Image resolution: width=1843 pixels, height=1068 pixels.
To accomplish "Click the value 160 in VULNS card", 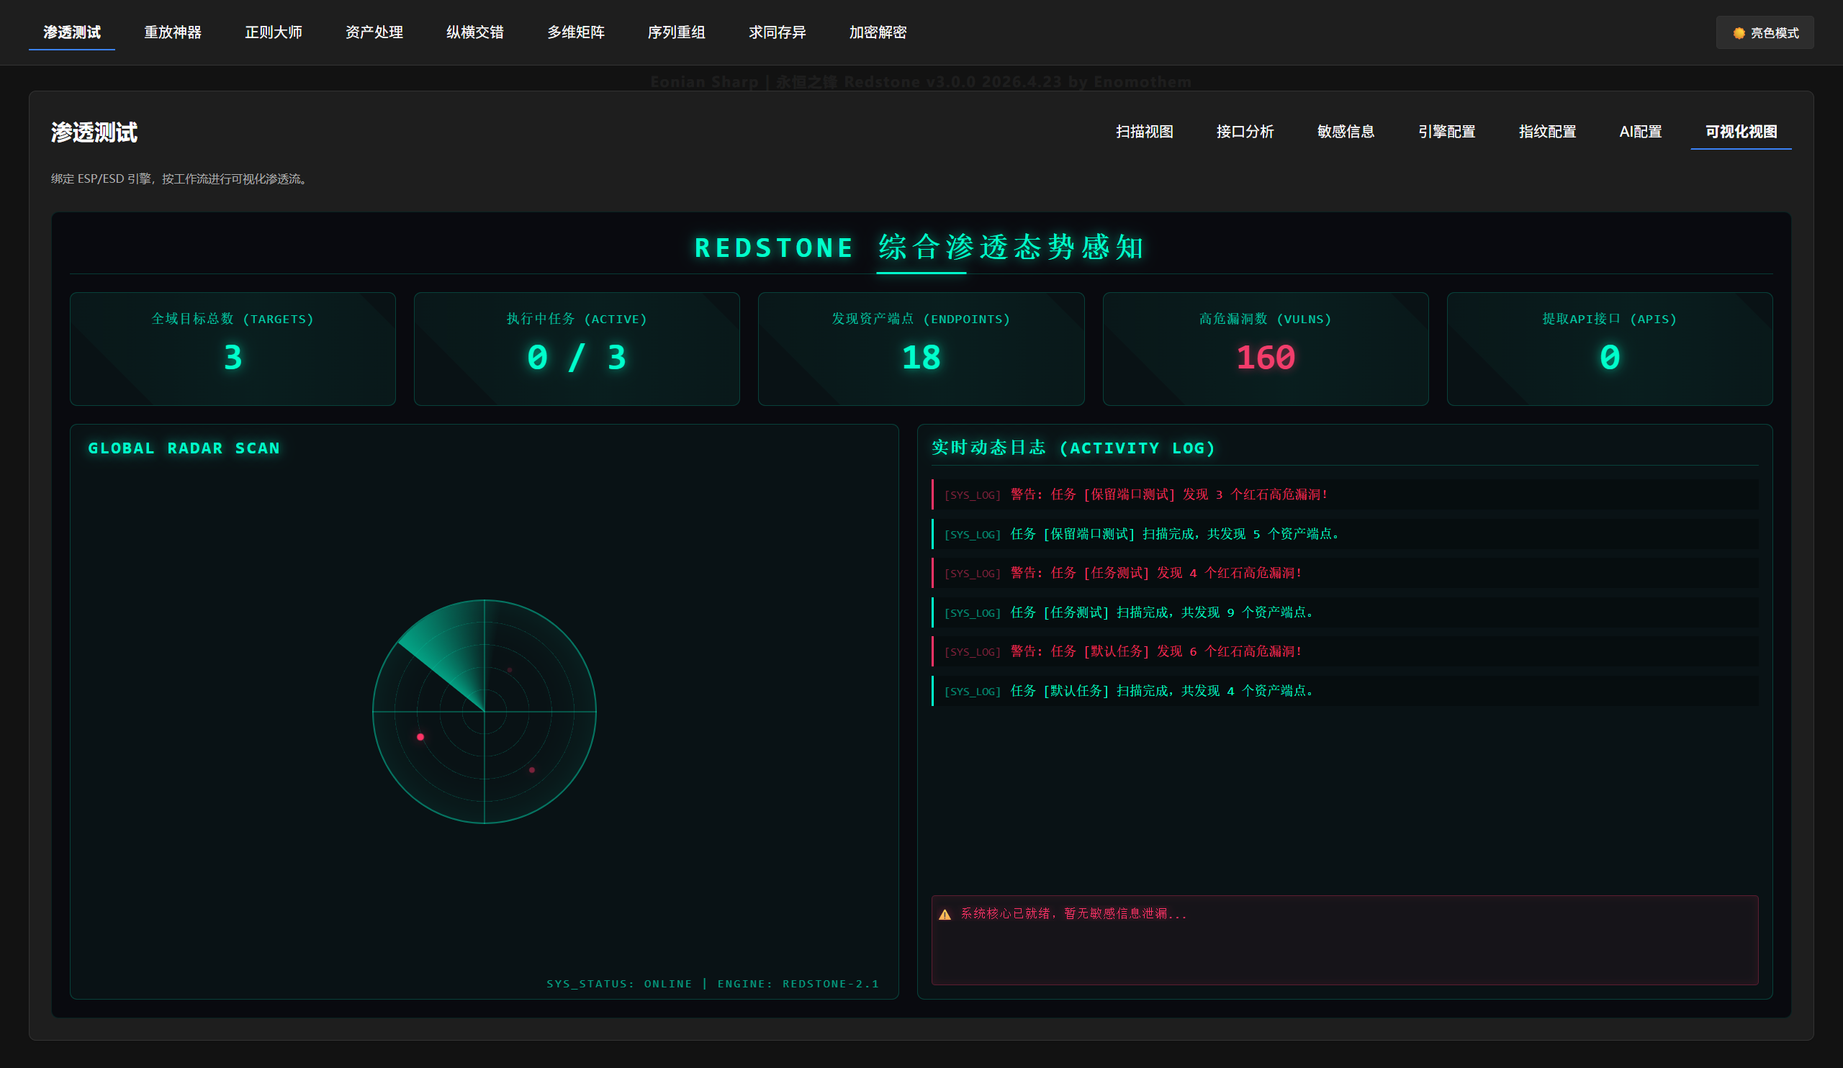I will point(1265,358).
